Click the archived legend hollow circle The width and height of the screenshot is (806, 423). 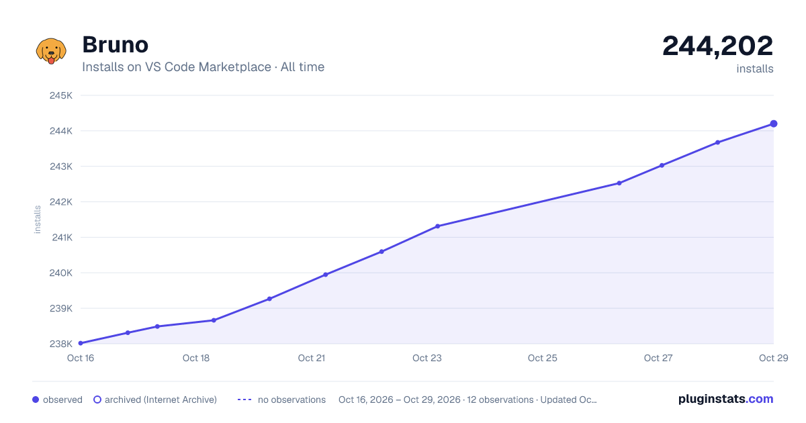(97, 399)
